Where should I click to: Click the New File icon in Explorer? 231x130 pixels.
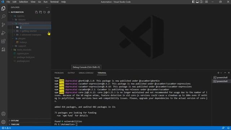coord(36,12)
